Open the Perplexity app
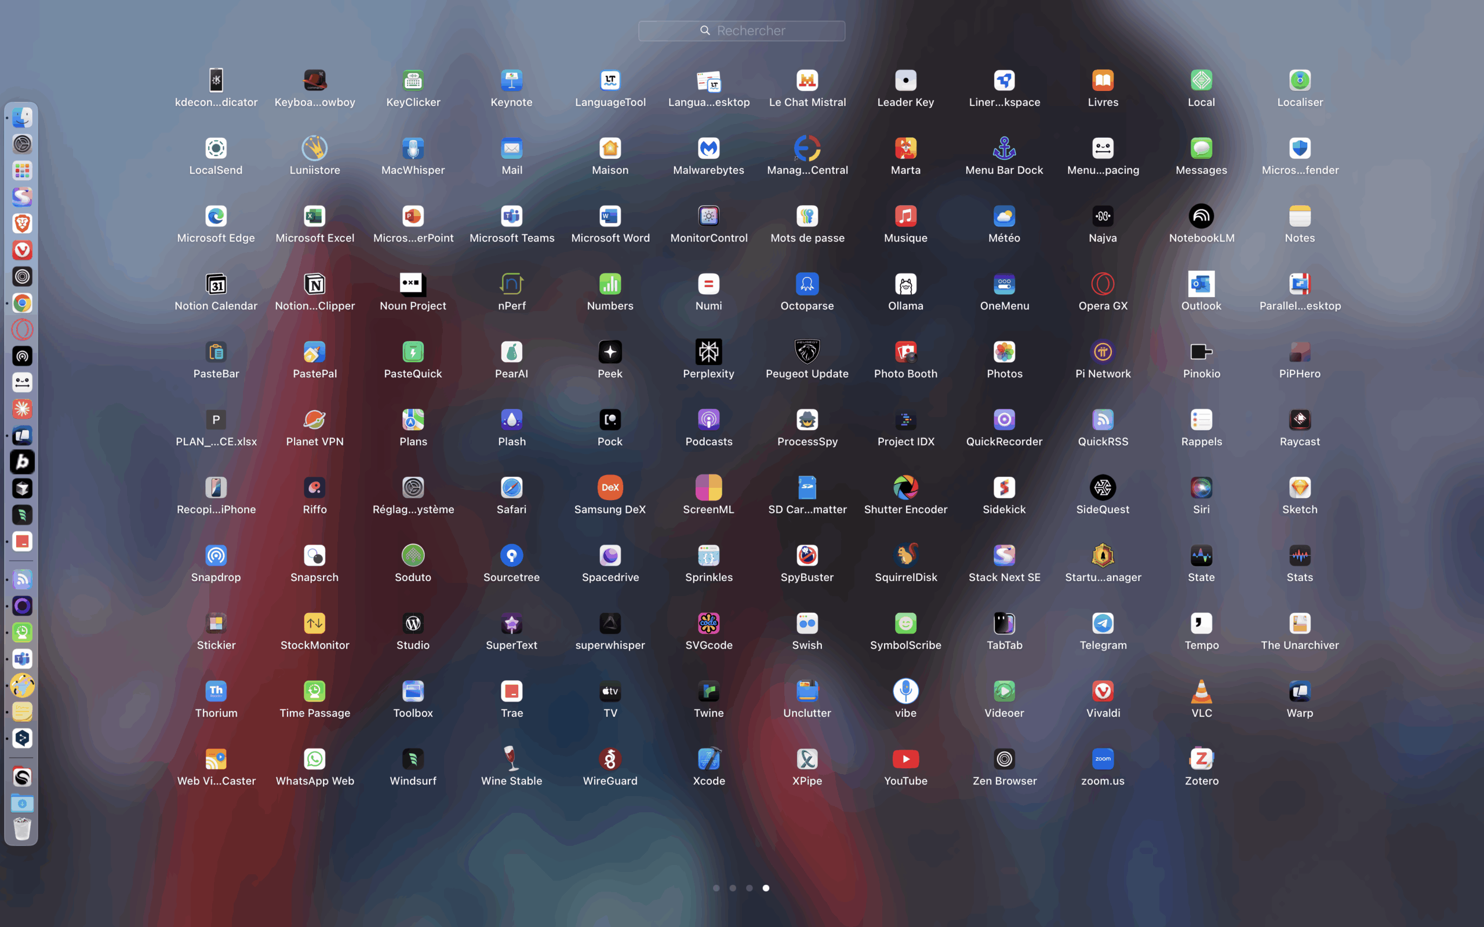The height and width of the screenshot is (927, 1484). 708,352
